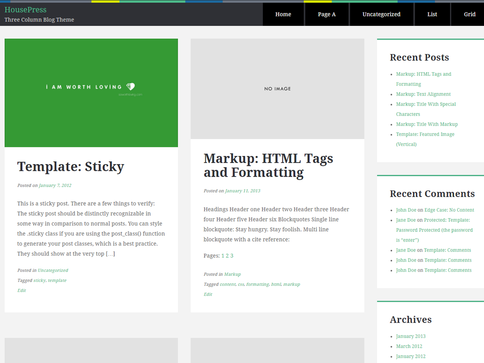Viewport: 484px width, 363px height.
Task: Click the January 7, 2012 post date
Action: tap(55, 186)
